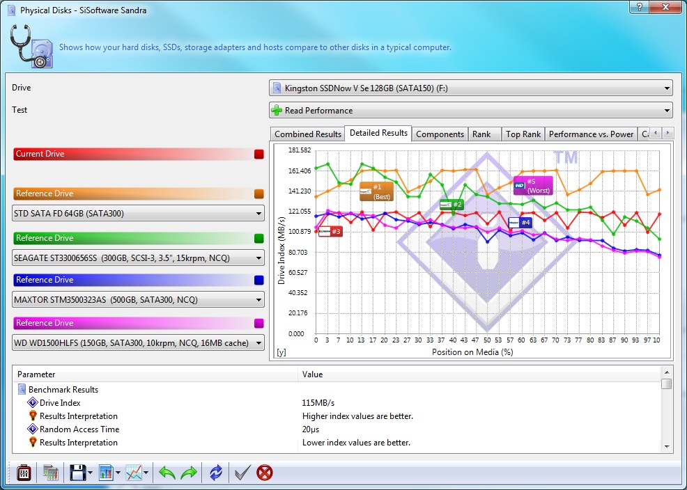This screenshot has height=490, width=687.
Task: Click 'Lower index values are better.' text
Action: click(x=356, y=443)
